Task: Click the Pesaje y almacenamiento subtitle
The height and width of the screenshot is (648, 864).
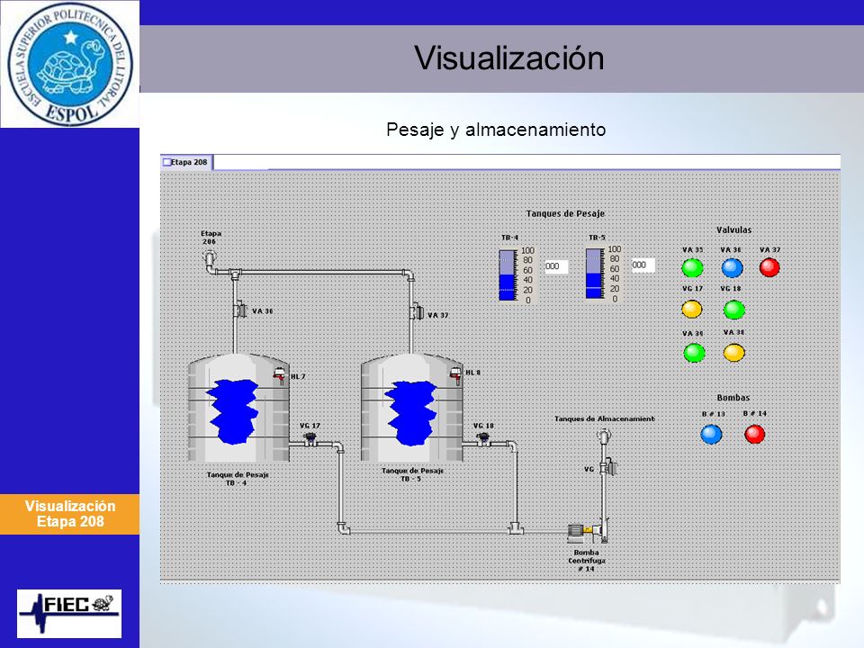Action: [x=496, y=130]
